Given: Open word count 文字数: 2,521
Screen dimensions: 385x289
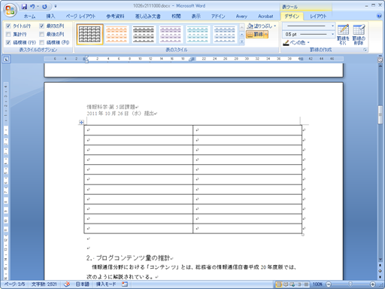Looking at the screenshot, I should pyautogui.click(x=44, y=284).
